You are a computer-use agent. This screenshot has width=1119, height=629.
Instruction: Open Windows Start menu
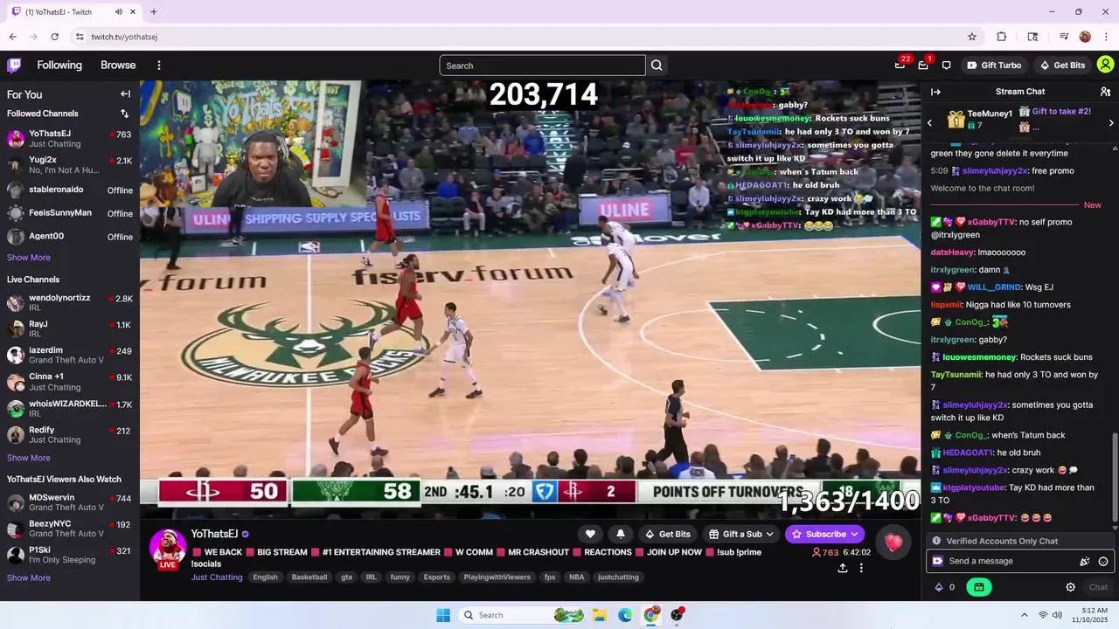click(443, 615)
